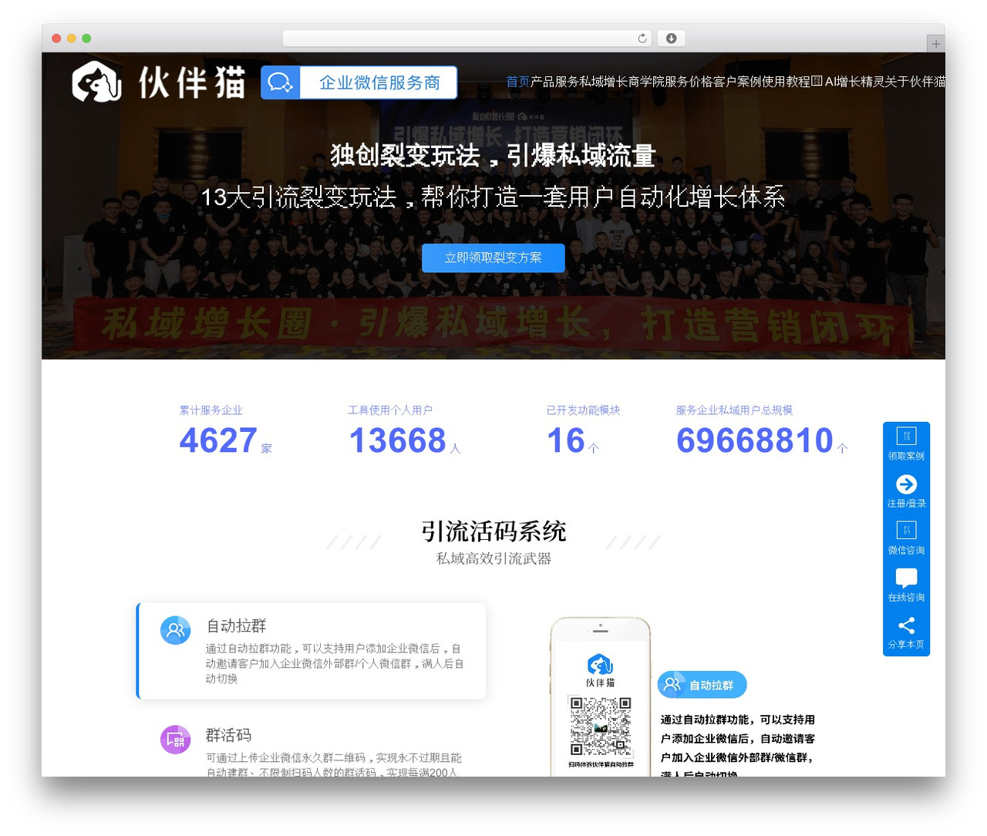Image resolution: width=987 pixels, height=836 pixels.
Task: Click the 已开发功能模块 count 16
Action: pyautogui.click(x=565, y=440)
